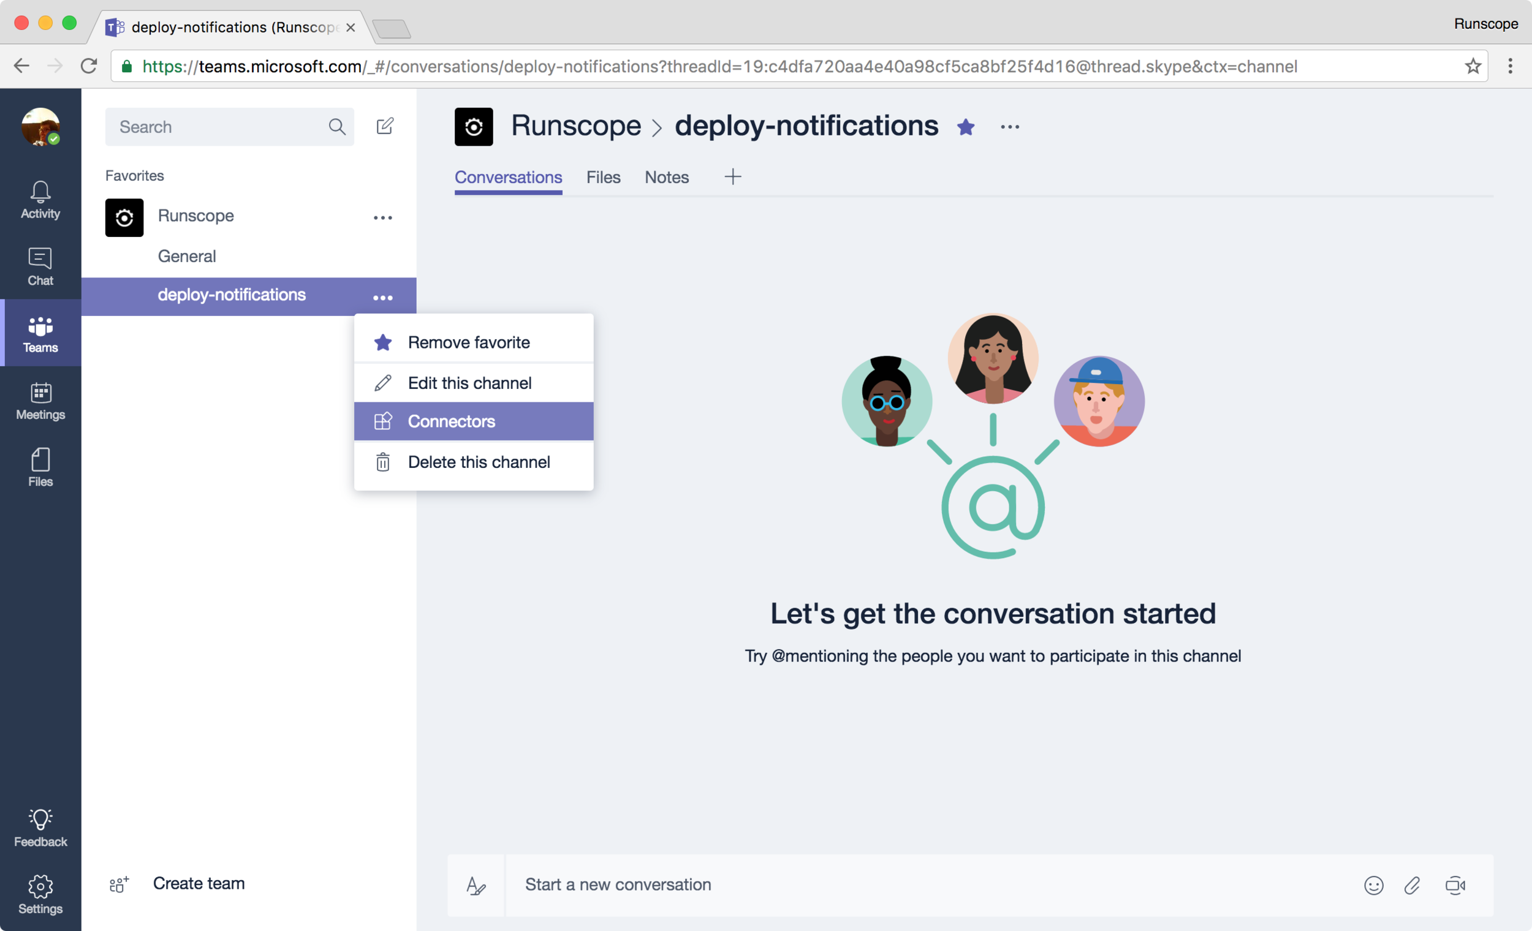Start a video meeting with camera icon

coord(1455,885)
